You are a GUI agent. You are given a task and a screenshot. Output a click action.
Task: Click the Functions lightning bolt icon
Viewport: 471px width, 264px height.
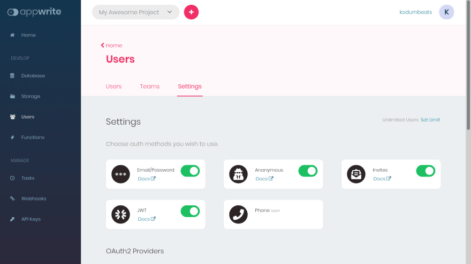tap(12, 138)
